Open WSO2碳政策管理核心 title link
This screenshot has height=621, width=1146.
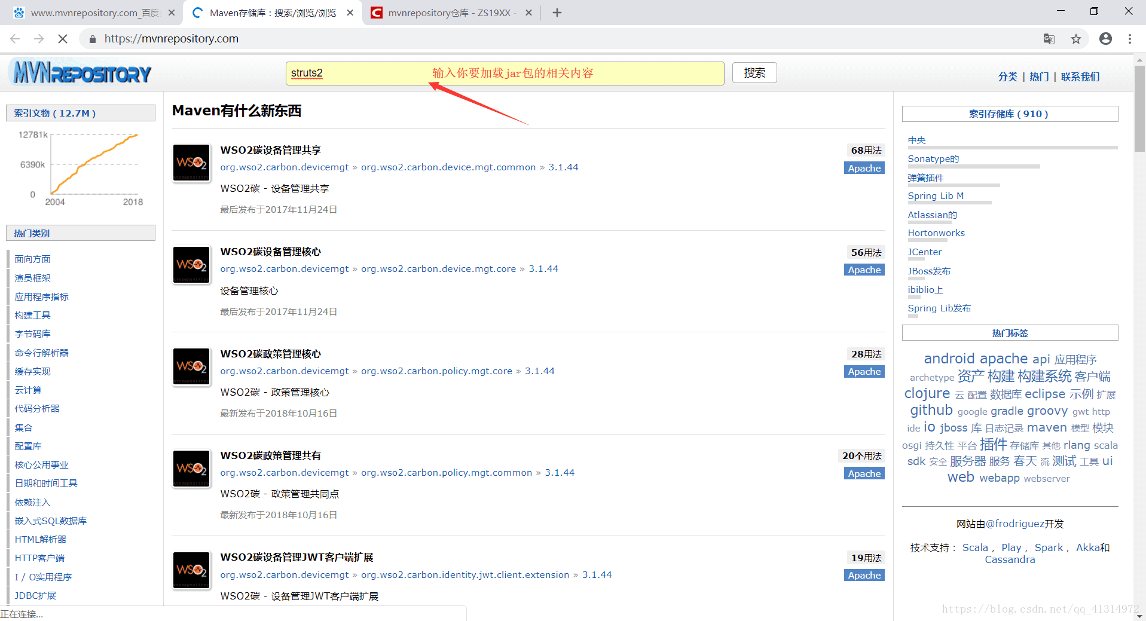point(271,354)
